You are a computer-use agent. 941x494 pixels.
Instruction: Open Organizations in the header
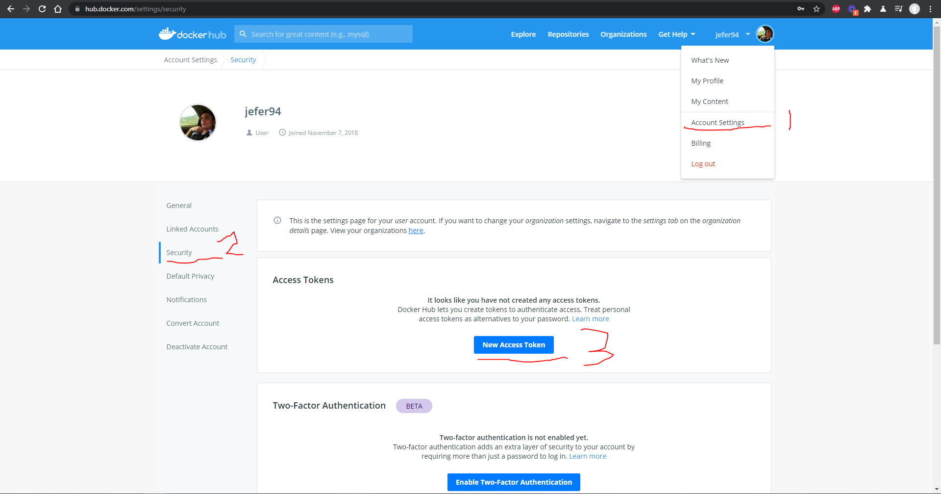(624, 34)
